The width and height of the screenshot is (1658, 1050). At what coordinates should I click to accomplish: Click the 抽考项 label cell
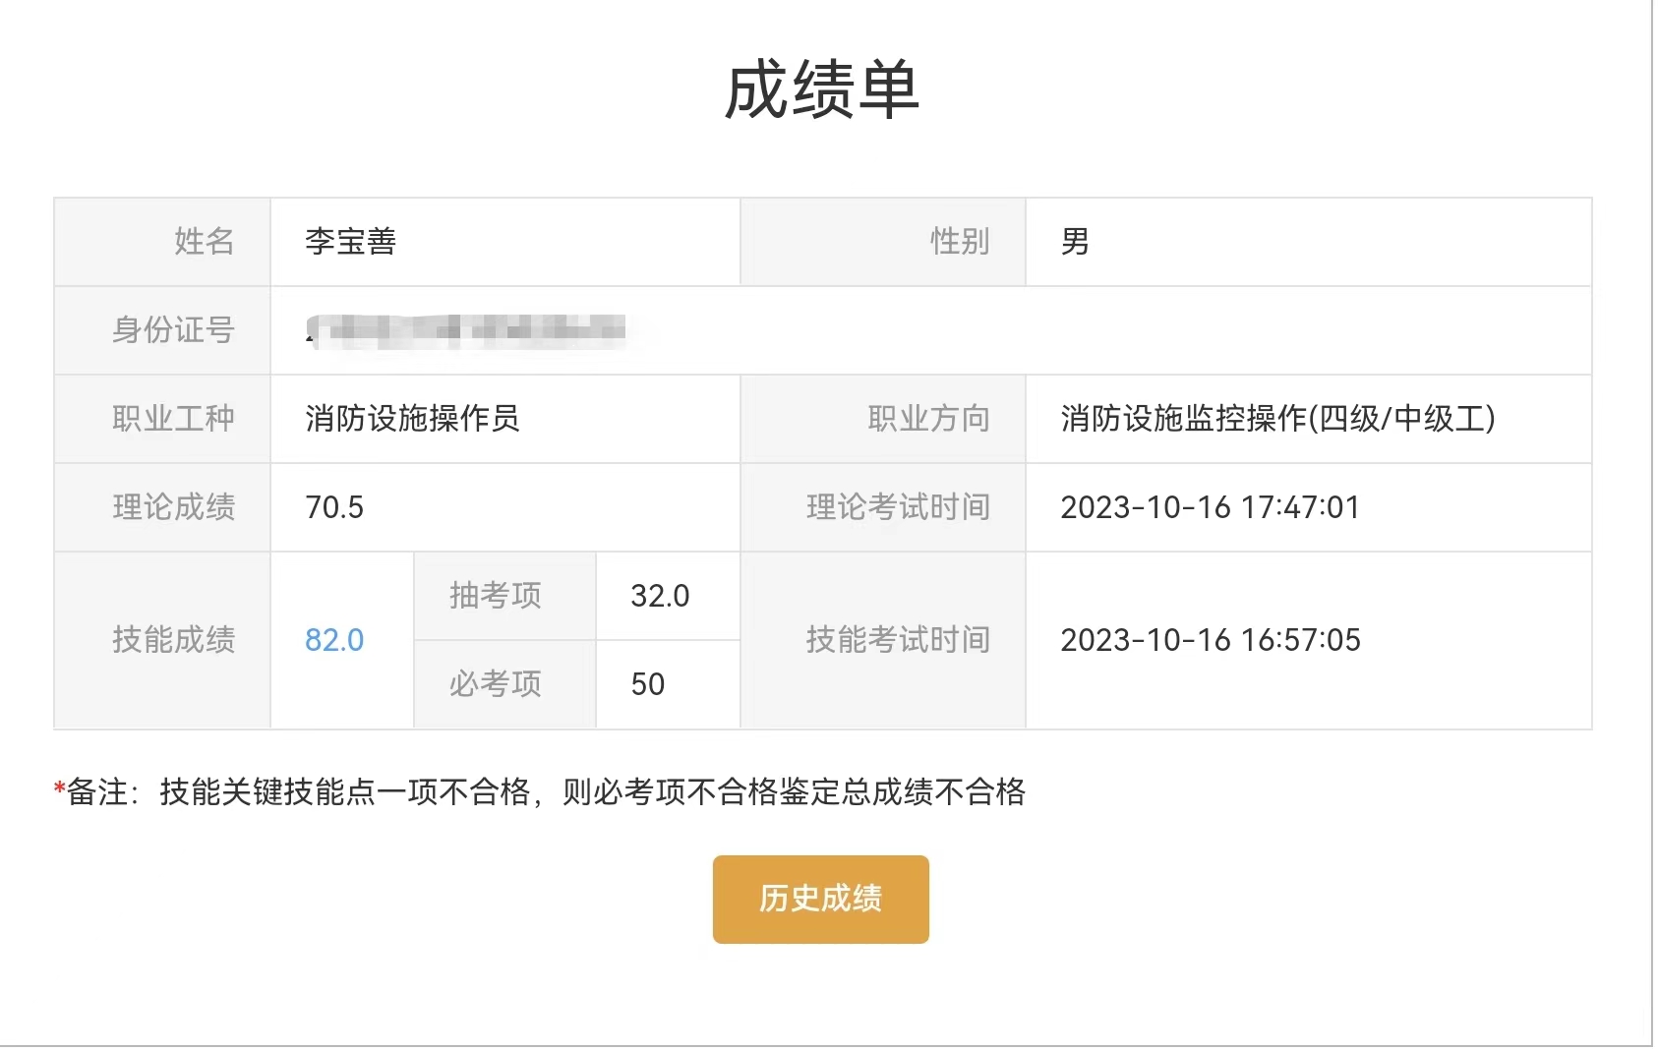(504, 596)
